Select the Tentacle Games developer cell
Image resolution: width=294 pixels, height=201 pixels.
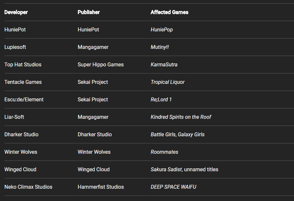click(23, 82)
